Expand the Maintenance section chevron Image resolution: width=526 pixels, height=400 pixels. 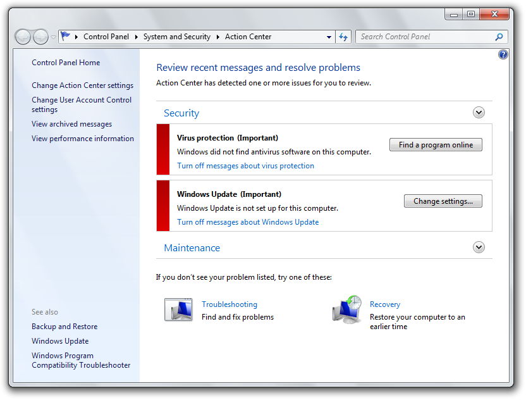pos(479,247)
